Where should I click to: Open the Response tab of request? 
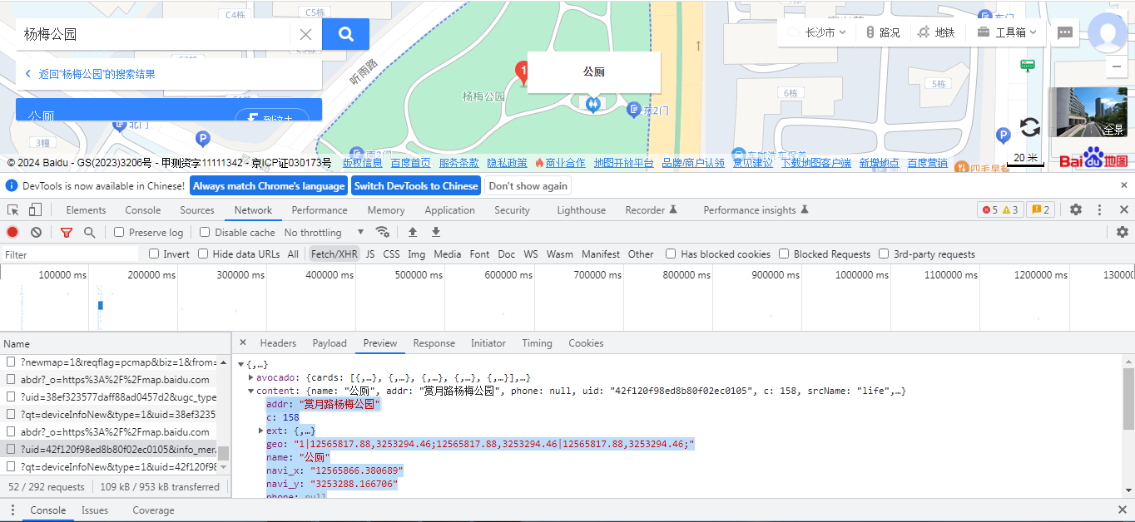pyautogui.click(x=434, y=342)
